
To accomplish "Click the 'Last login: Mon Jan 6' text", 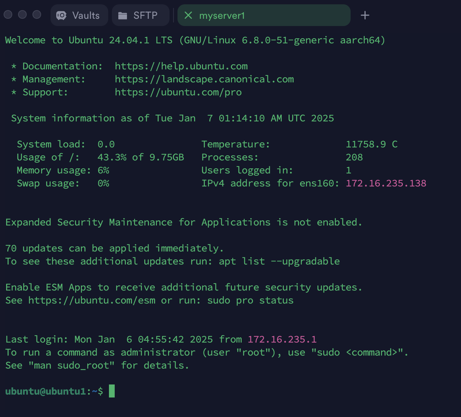I will 69,339.
